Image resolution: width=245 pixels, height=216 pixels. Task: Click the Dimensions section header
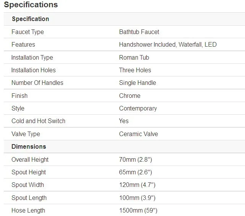click(x=29, y=147)
